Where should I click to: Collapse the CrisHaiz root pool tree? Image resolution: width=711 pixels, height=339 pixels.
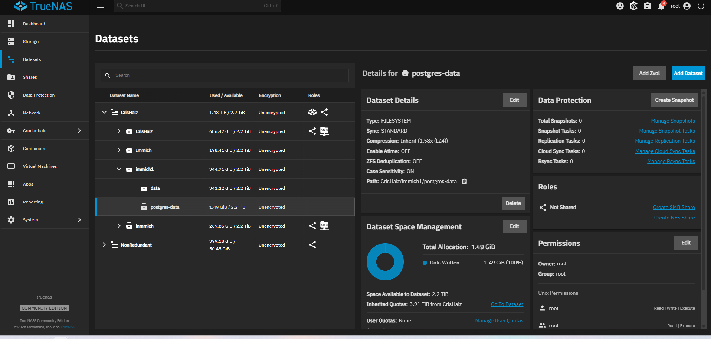(x=104, y=112)
